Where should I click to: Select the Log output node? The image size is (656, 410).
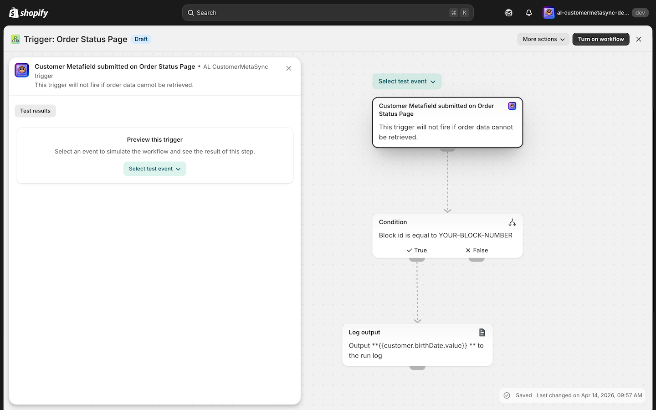(x=417, y=345)
